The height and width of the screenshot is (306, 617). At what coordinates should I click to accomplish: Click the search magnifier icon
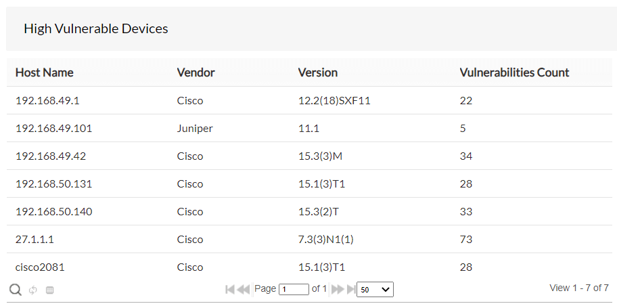(15, 290)
